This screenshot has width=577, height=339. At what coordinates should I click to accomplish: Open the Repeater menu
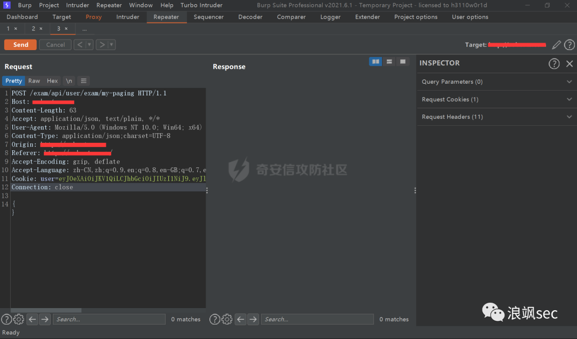(x=109, y=5)
